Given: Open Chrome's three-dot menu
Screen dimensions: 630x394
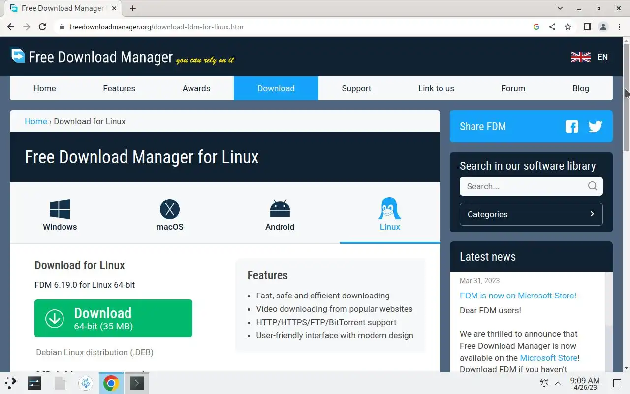Looking at the screenshot, I should click(x=619, y=27).
